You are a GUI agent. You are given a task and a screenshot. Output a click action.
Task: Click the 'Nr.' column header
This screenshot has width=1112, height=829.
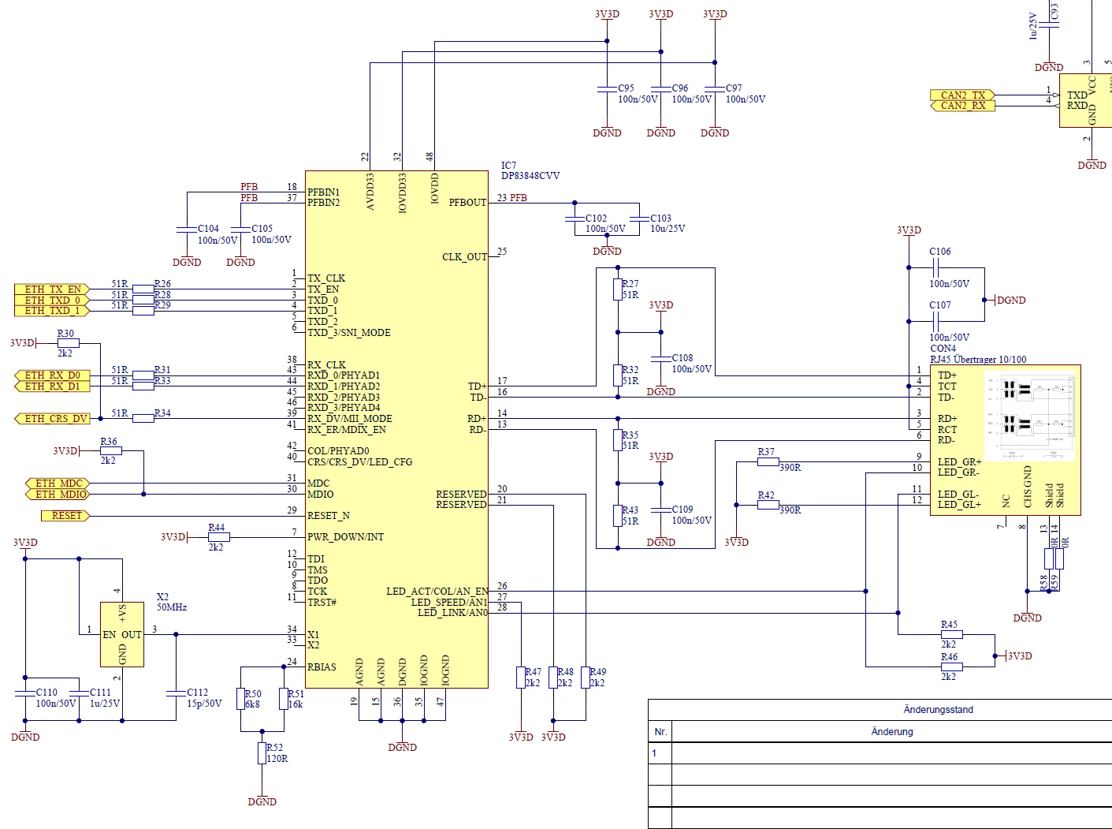[x=660, y=732]
